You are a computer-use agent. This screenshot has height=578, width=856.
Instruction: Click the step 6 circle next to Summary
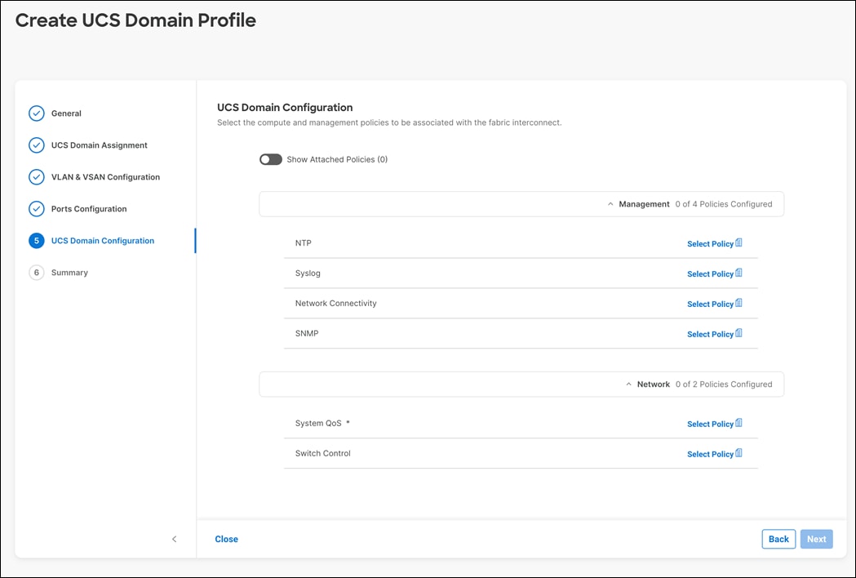click(36, 272)
